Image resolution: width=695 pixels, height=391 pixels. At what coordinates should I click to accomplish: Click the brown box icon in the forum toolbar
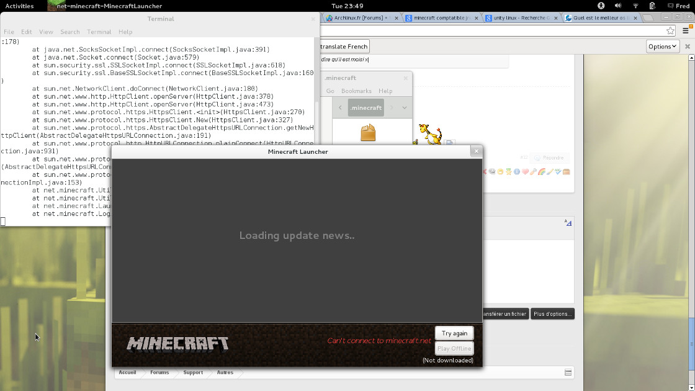pos(567,172)
